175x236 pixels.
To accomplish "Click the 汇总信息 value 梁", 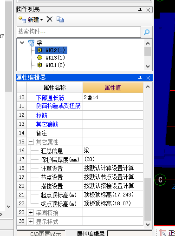I will click(x=113, y=150).
